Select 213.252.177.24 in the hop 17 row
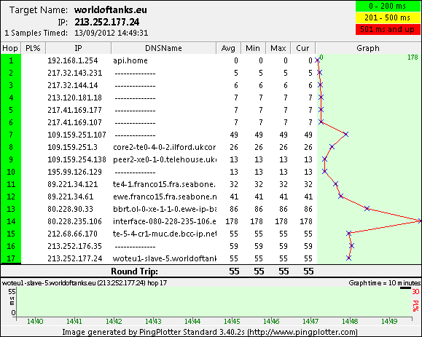This screenshot has width=422, height=337. pyautogui.click(x=75, y=258)
